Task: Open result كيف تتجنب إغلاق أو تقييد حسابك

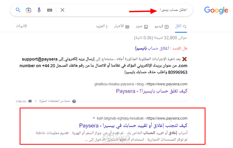Action: coord(133,126)
